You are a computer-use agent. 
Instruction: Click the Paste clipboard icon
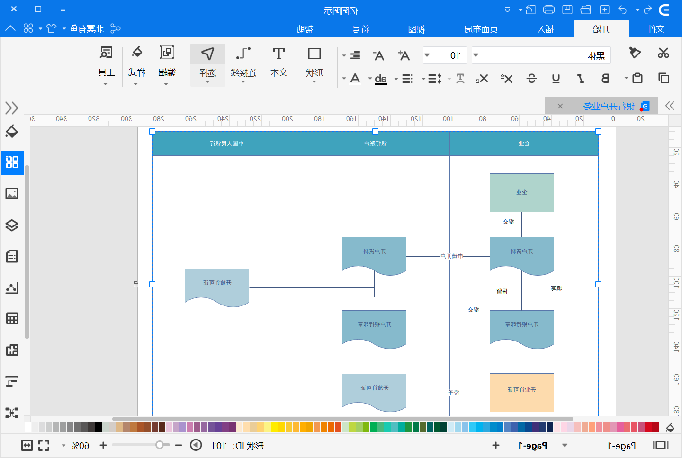pyautogui.click(x=637, y=78)
